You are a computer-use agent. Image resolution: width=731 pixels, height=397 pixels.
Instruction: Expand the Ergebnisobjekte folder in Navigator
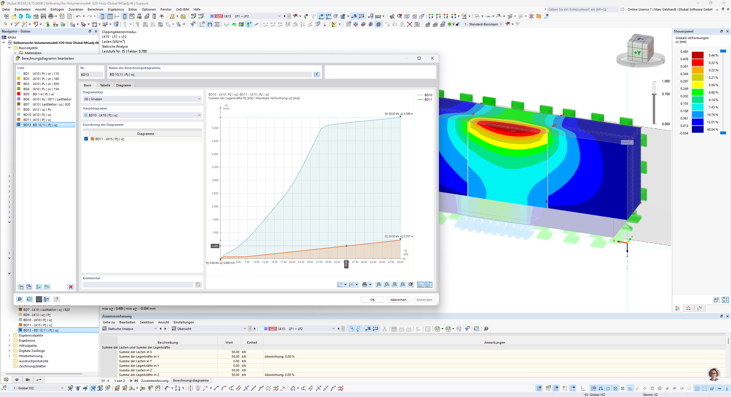[9, 335]
